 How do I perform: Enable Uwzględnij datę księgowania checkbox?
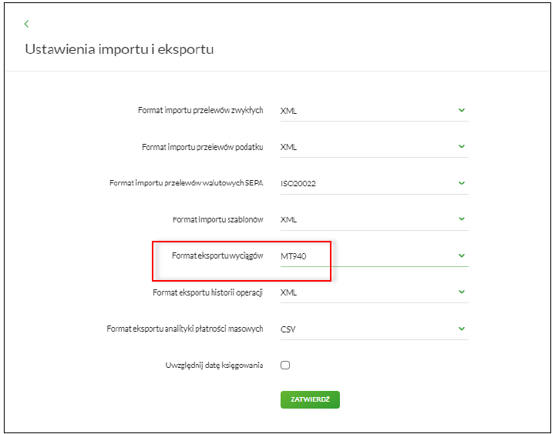click(285, 365)
